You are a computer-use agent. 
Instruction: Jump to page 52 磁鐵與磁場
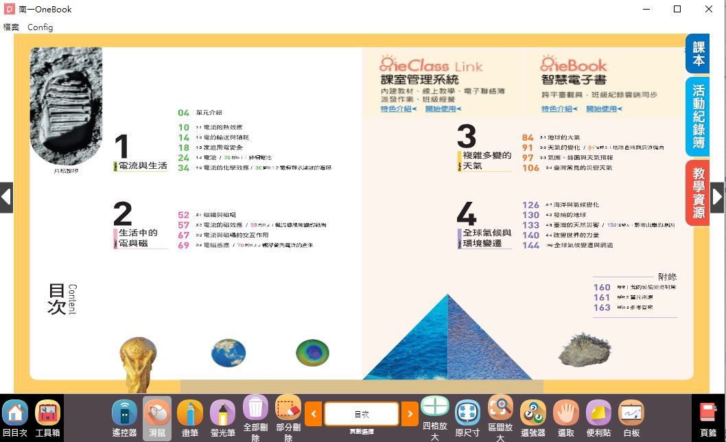tap(207, 215)
